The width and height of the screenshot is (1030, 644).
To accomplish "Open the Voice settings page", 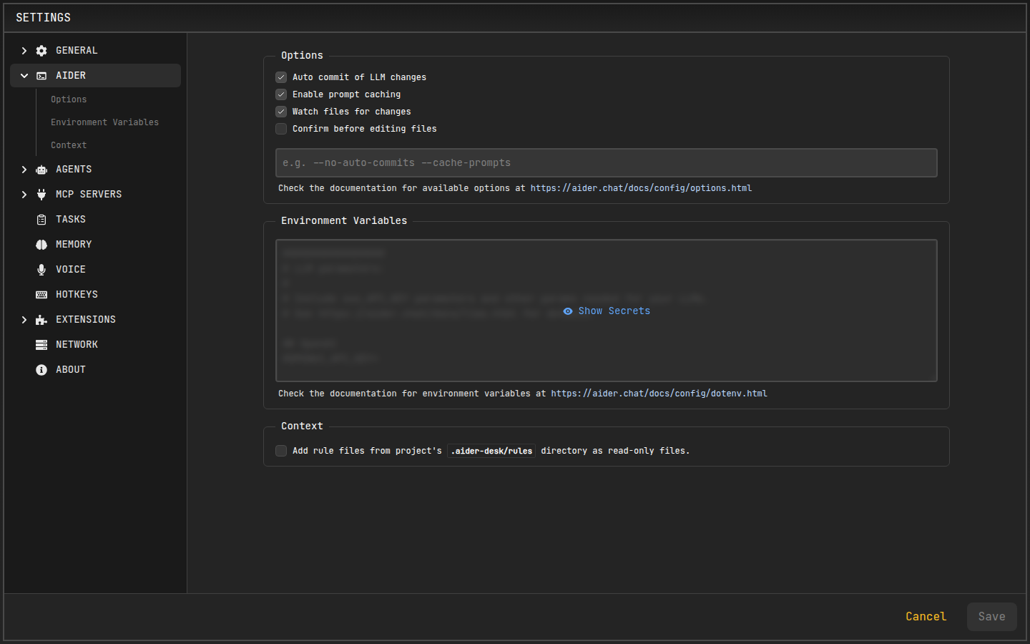I will pyautogui.click(x=95, y=270).
